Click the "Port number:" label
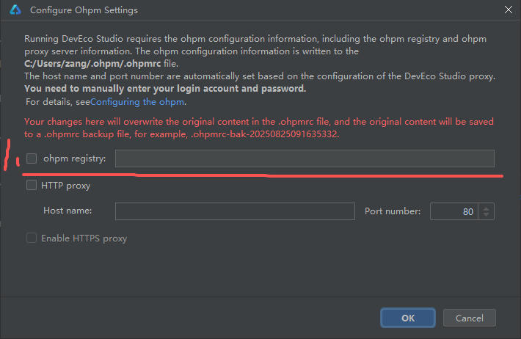This screenshot has width=521, height=339. pos(393,211)
